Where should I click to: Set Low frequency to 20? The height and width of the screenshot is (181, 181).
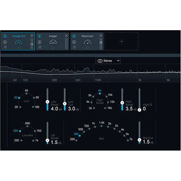tap(20, 107)
